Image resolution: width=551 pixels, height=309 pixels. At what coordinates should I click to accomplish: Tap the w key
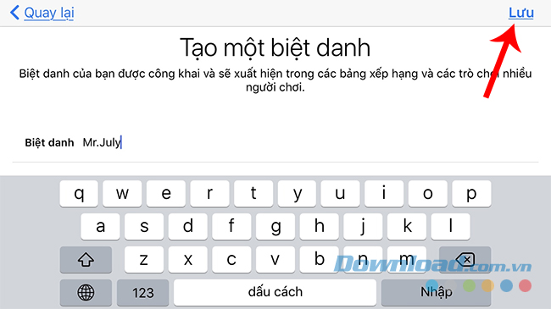click(122, 194)
